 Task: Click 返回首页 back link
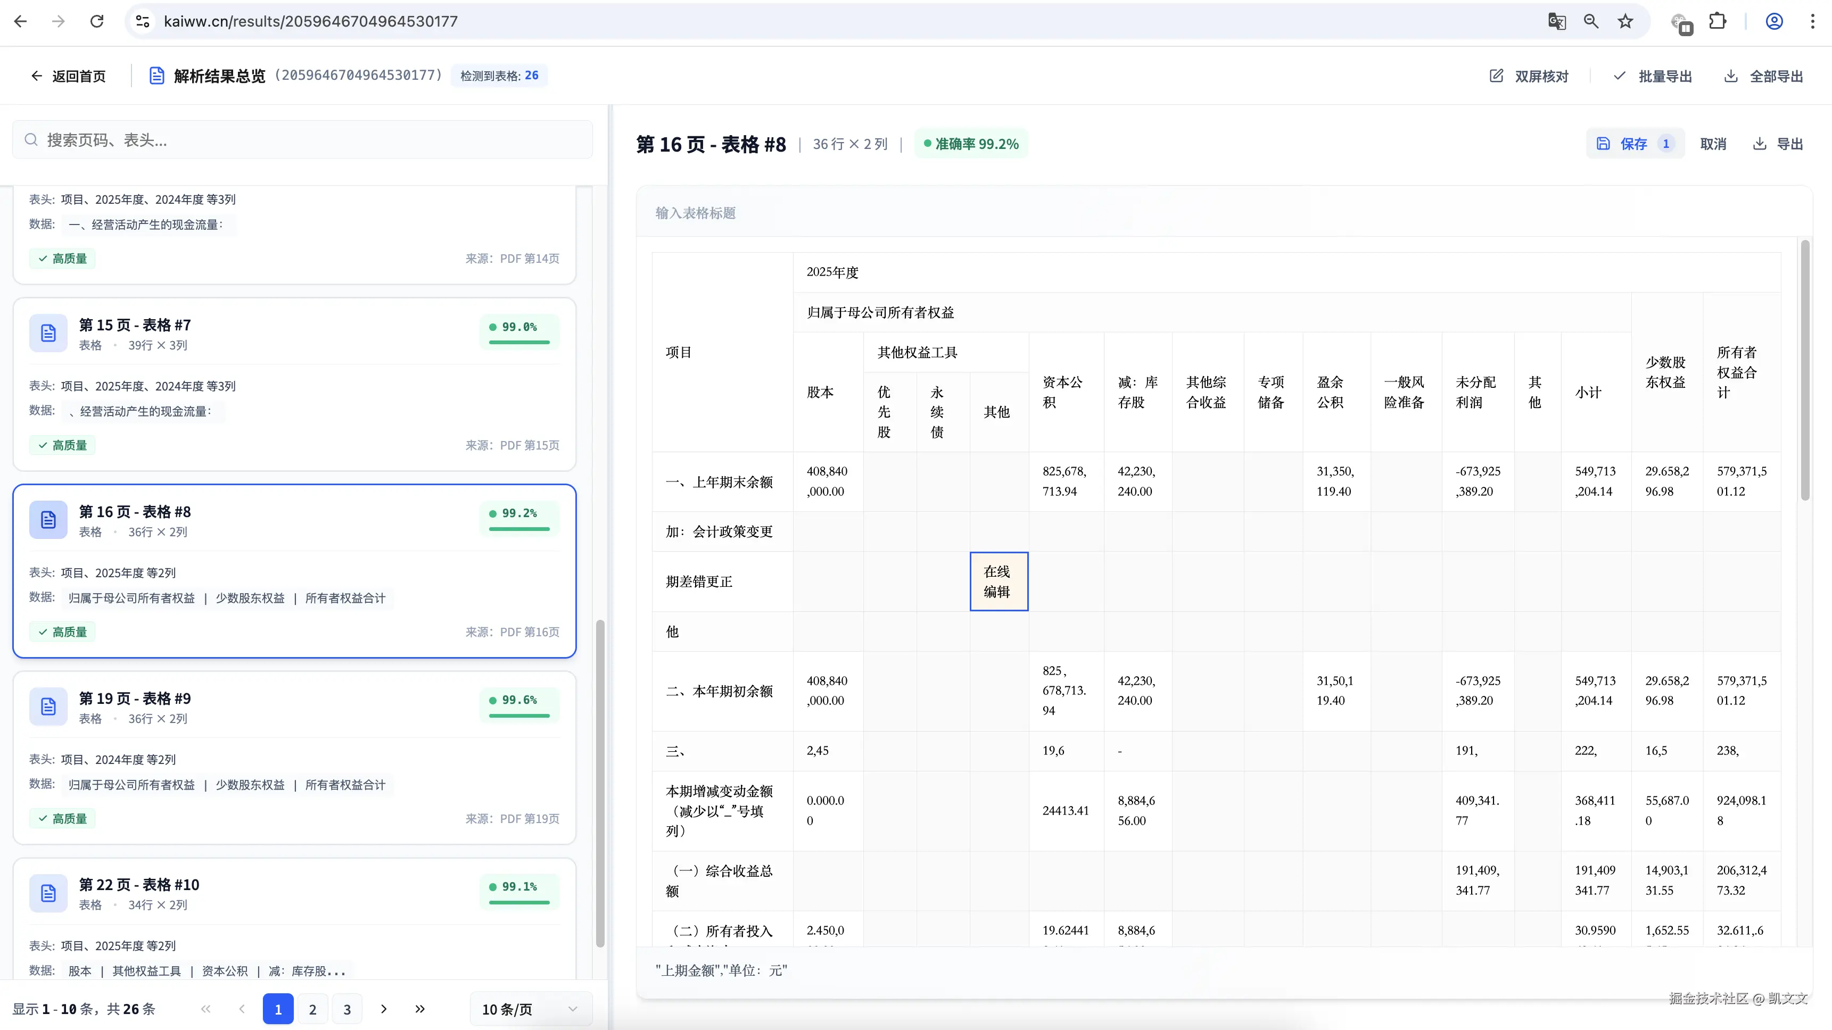68,76
